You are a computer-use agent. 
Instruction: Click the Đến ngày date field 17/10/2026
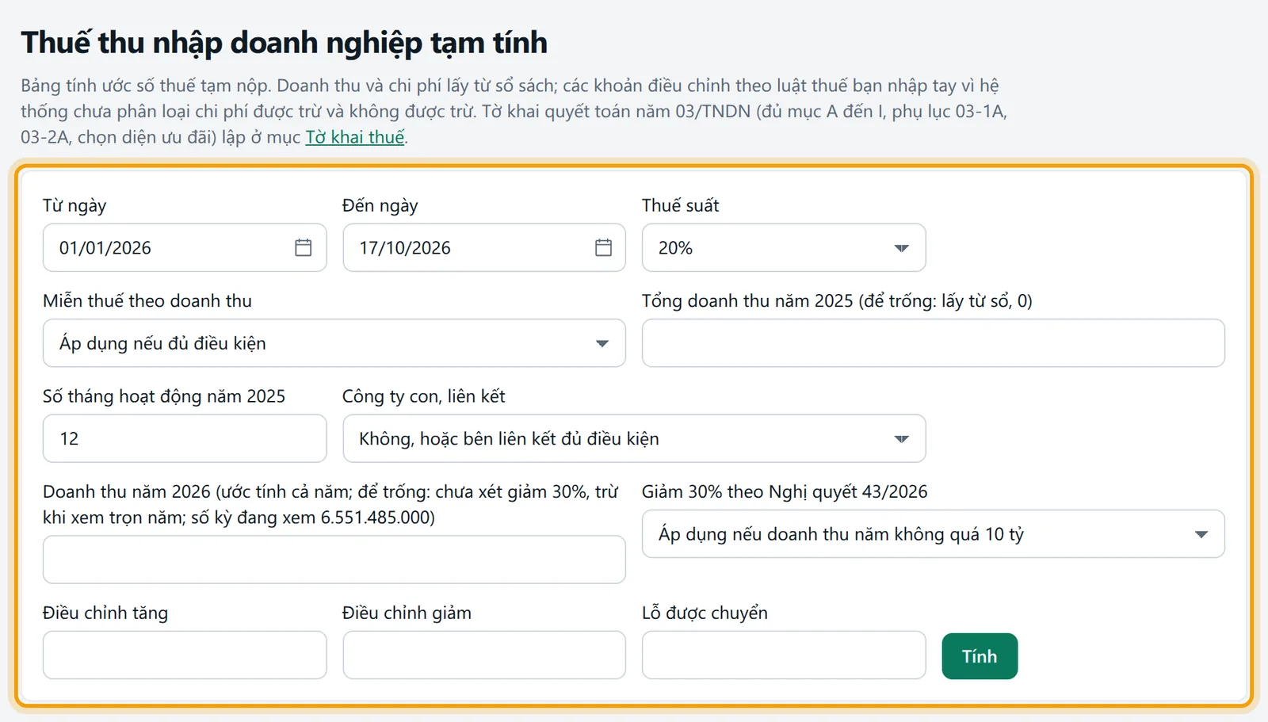coord(484,248)
